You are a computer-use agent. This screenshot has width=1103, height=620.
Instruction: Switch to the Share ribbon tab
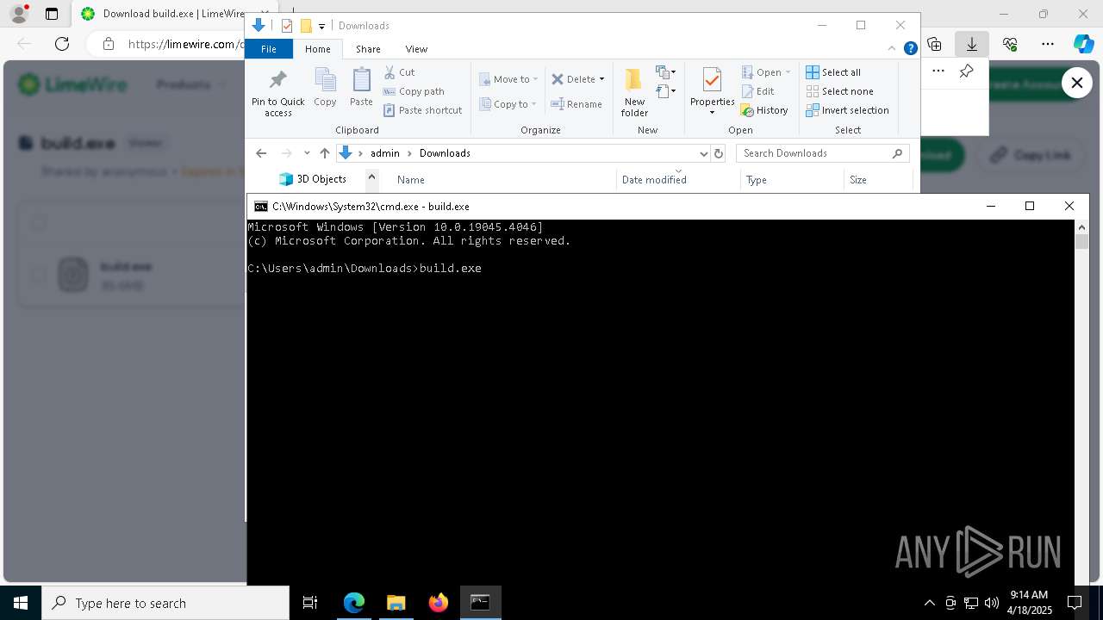[x=368, y=49]
